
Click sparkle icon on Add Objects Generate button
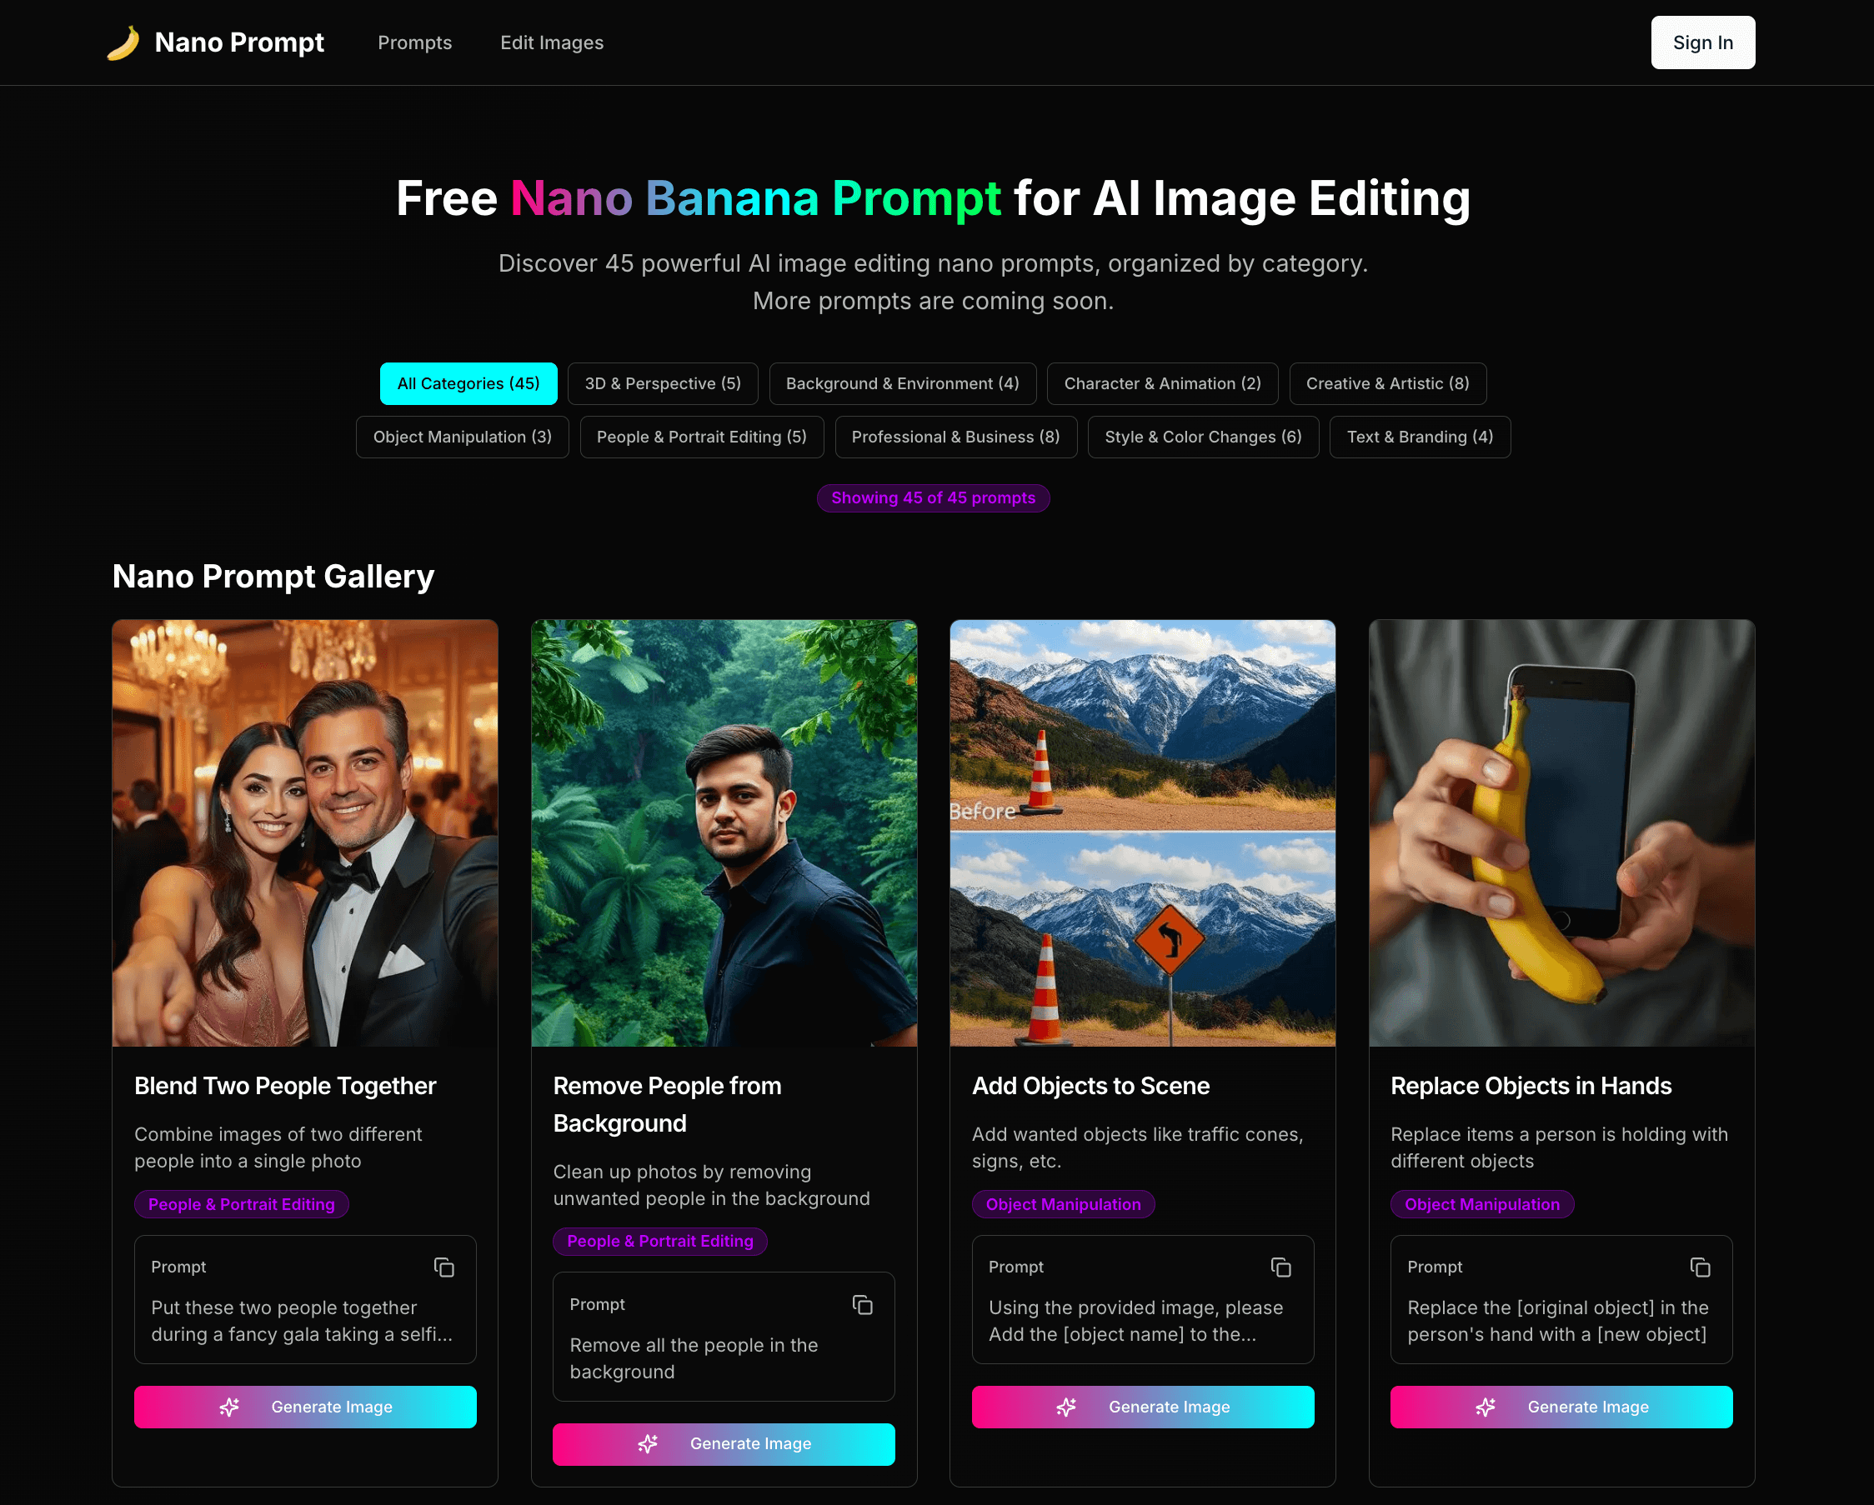[1066, 1407]
